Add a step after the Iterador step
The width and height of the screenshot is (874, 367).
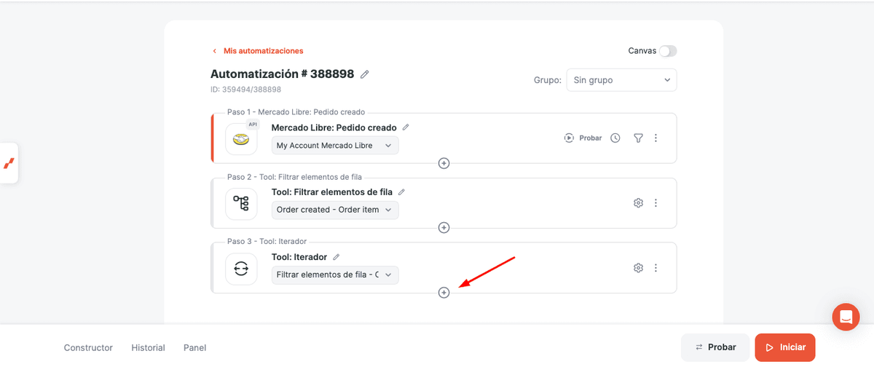point(444,292)
